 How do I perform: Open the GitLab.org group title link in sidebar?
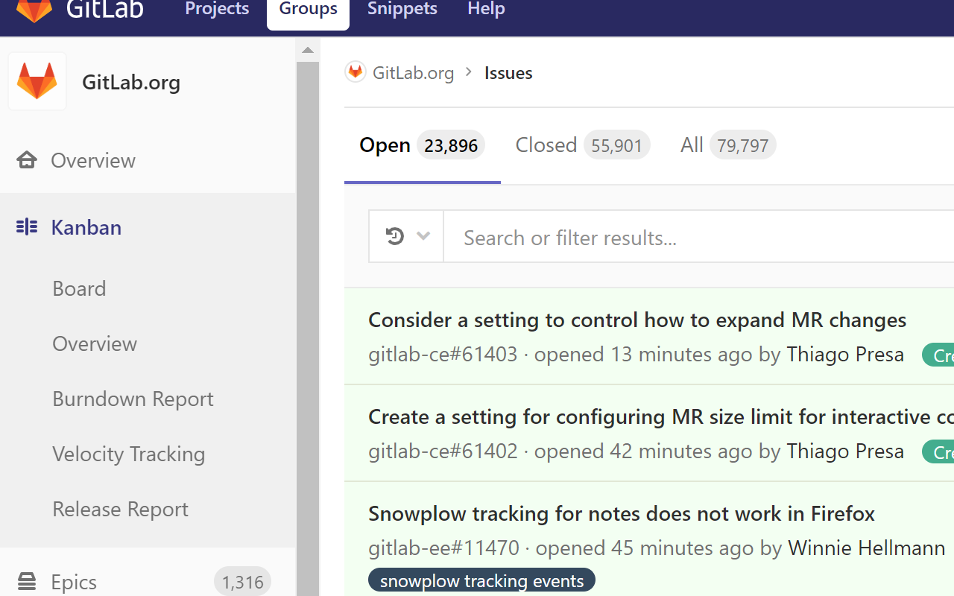(131, 82)
